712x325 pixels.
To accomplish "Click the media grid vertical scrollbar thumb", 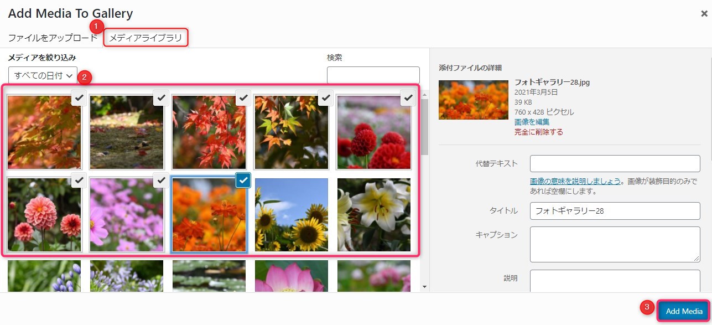I will 424,127.
